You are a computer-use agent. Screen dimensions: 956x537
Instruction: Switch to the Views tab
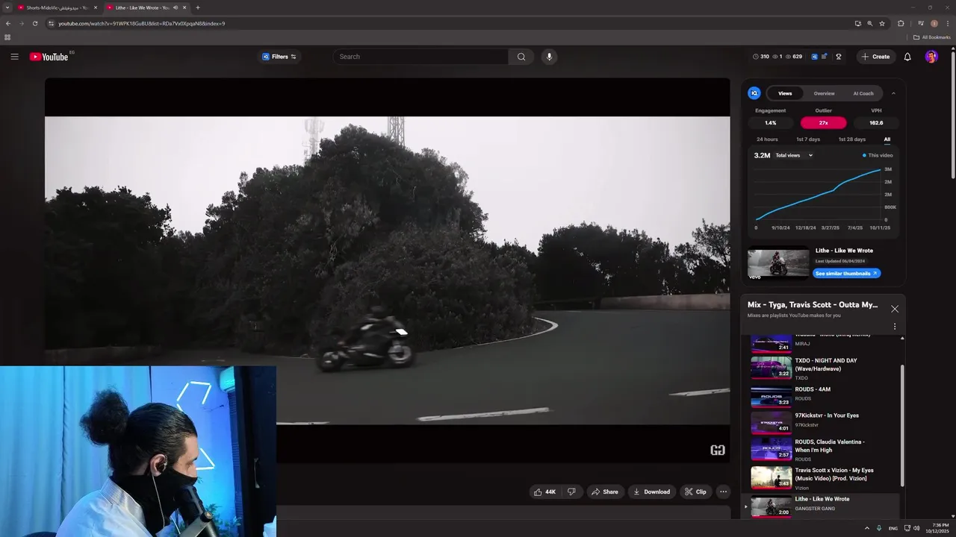[785, 93]
